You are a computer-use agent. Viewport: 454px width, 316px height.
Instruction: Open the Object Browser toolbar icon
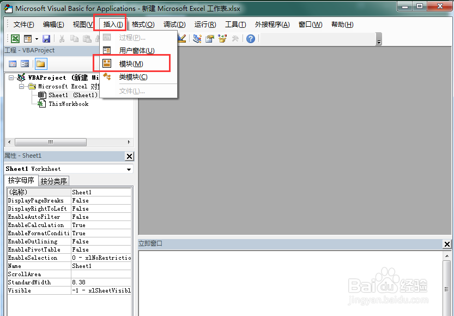point(223,39)
